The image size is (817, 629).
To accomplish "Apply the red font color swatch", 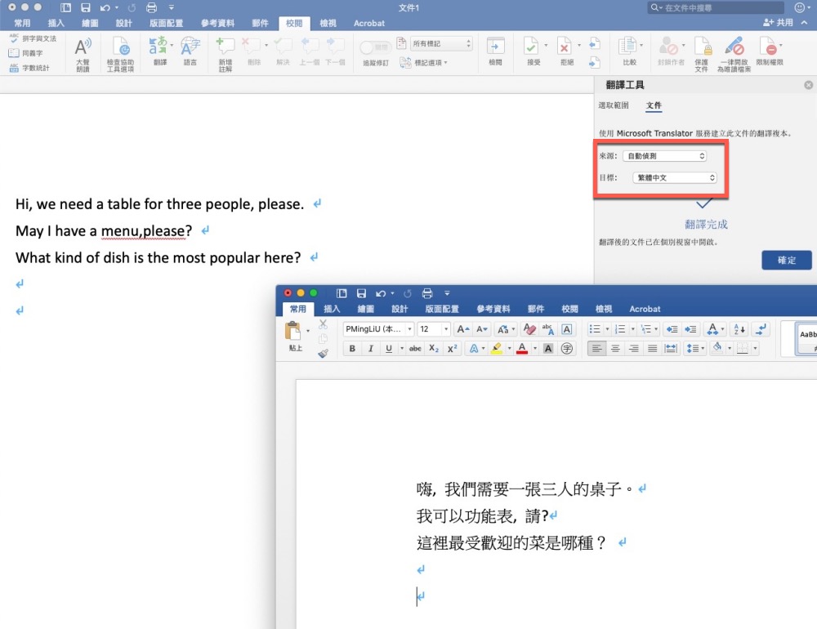I will 522,349.
